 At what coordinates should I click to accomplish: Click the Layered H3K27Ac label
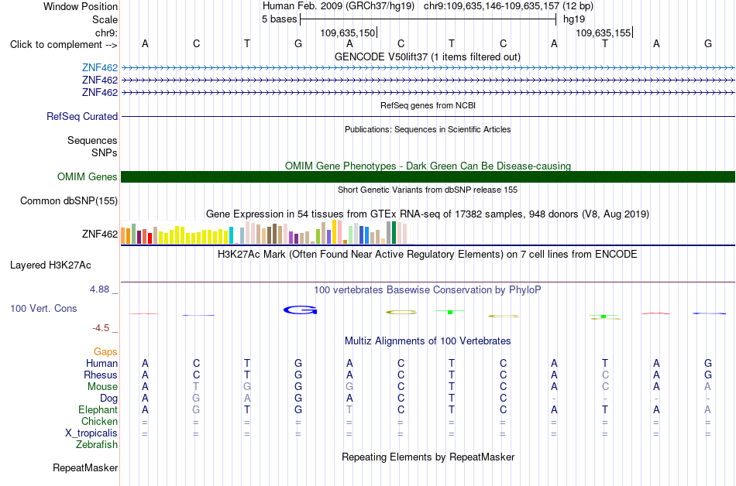(x=50, y=265)
